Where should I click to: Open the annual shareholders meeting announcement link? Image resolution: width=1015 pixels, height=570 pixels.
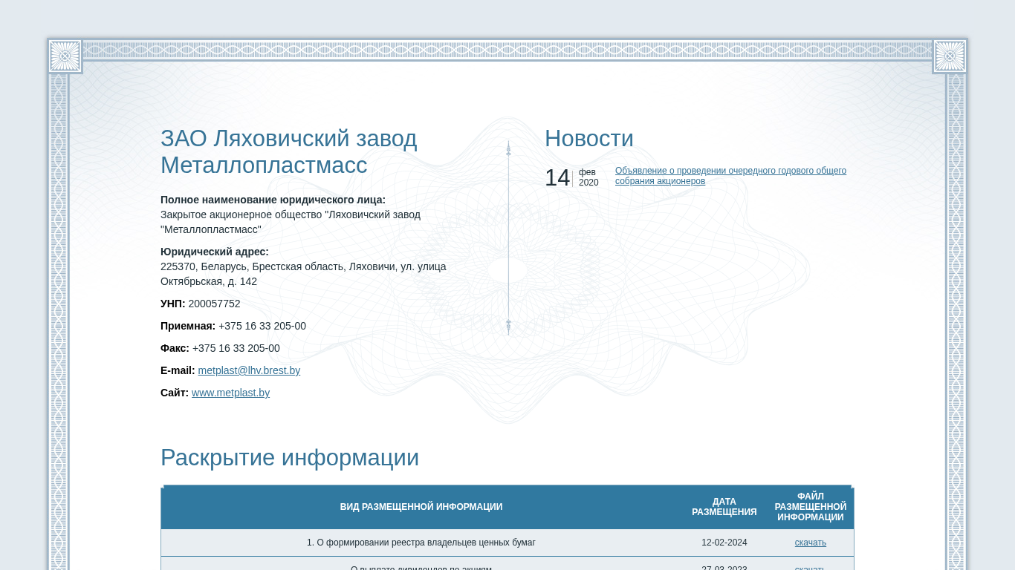click(730, 176)
